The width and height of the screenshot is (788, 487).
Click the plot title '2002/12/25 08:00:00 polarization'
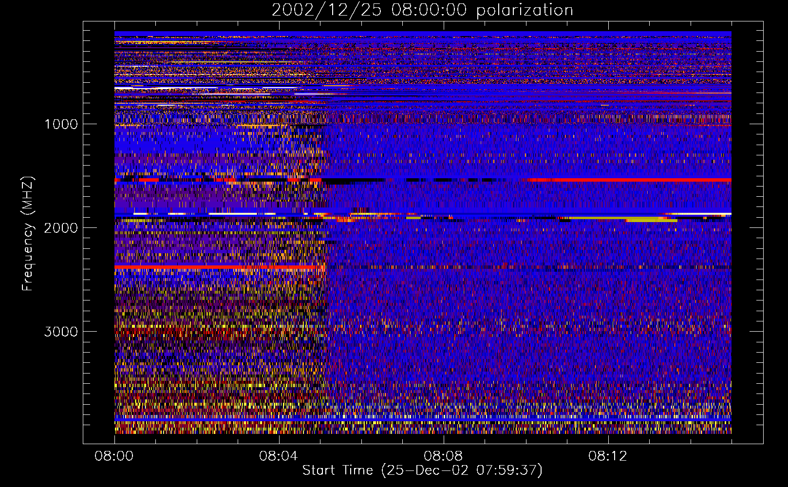422,10
